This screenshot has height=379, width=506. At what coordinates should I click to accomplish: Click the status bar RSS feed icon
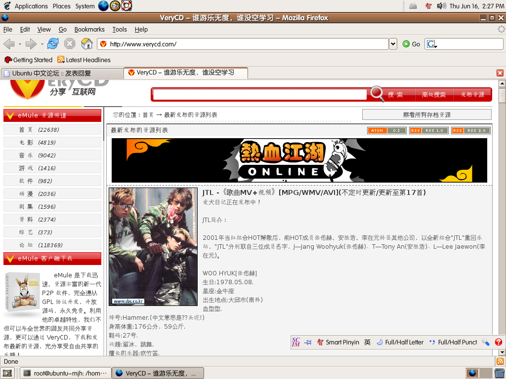(x=500, y=361)
